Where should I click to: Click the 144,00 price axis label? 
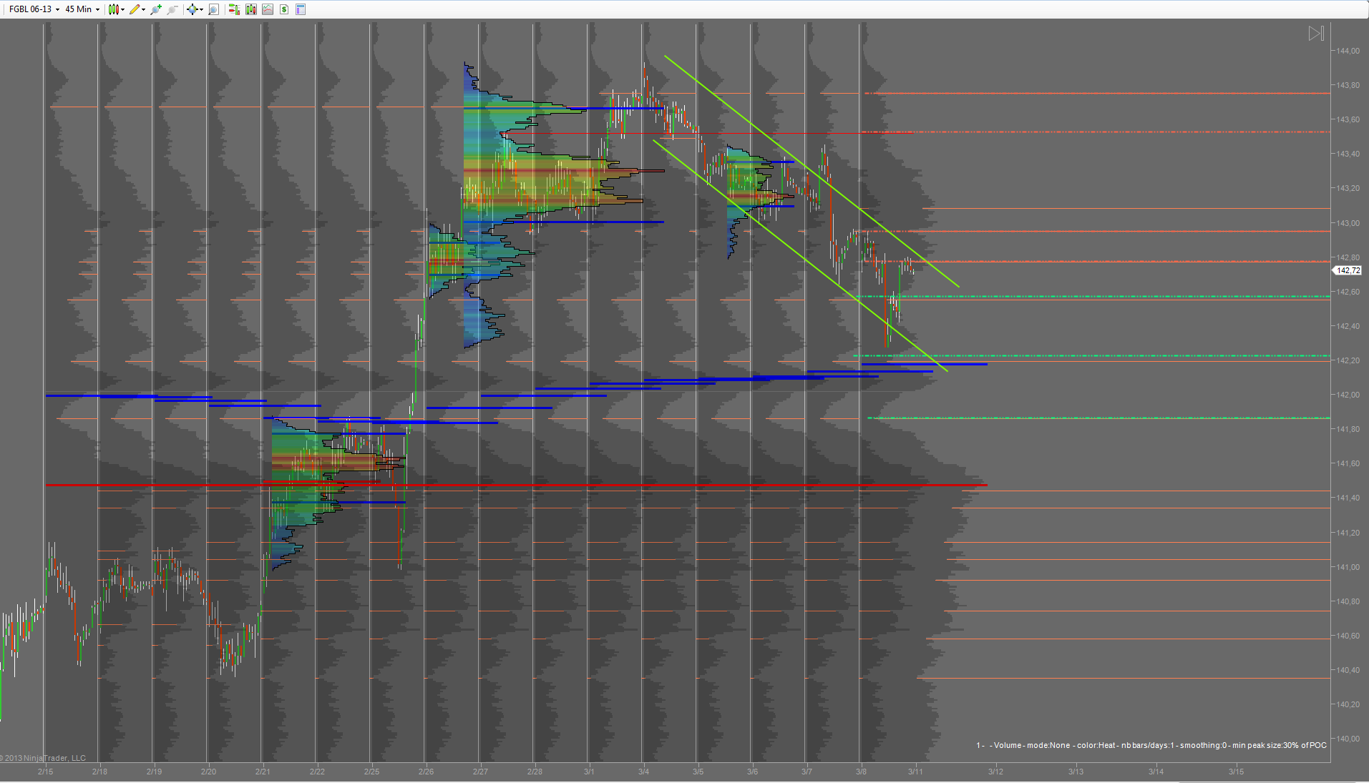click(x=1348, y=51)
